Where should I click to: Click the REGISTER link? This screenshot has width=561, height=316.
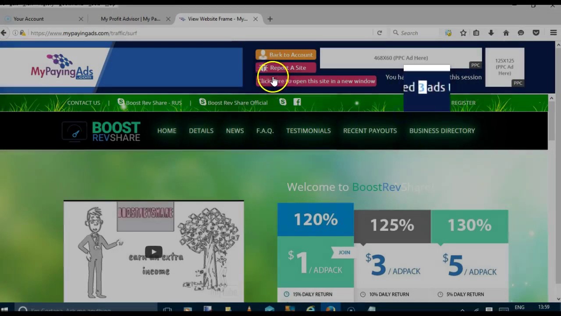click(x=463, y=103)
